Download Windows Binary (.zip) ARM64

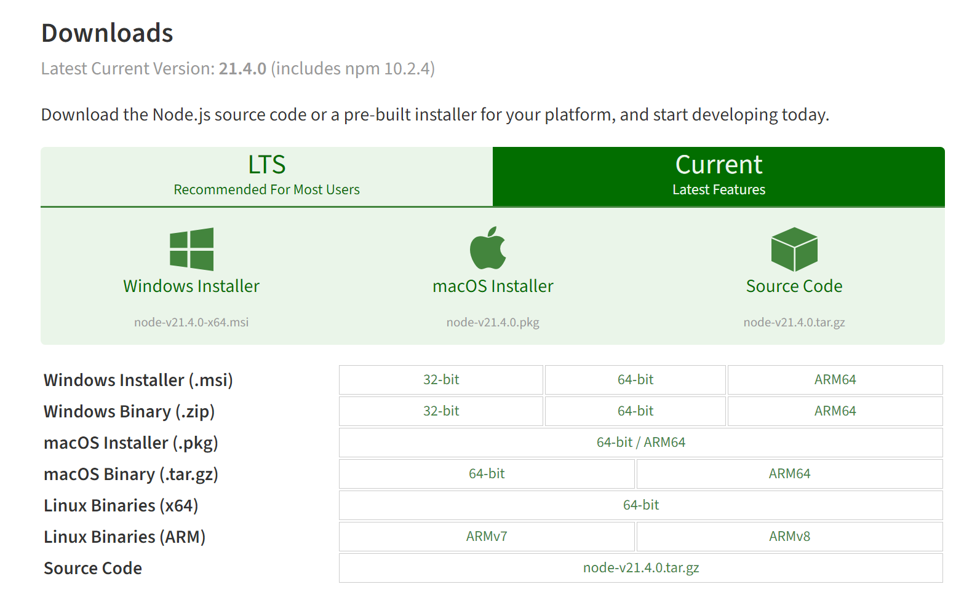click(x=835, y=411)
